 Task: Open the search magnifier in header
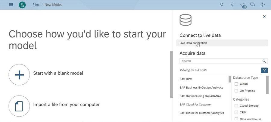(222, 5)
